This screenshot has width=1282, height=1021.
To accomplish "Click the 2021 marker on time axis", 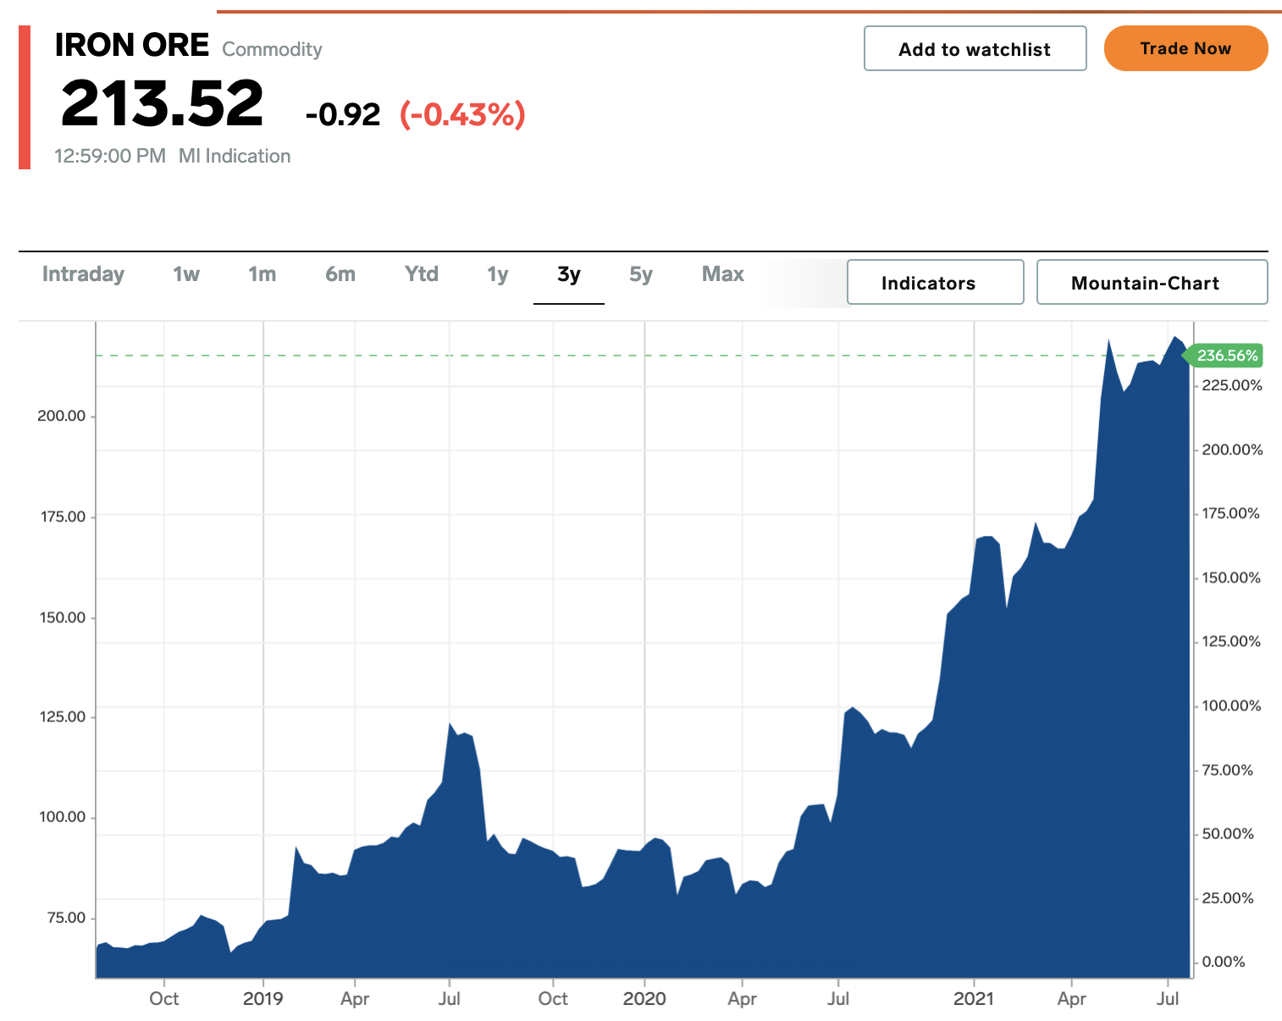I will 974,999.
